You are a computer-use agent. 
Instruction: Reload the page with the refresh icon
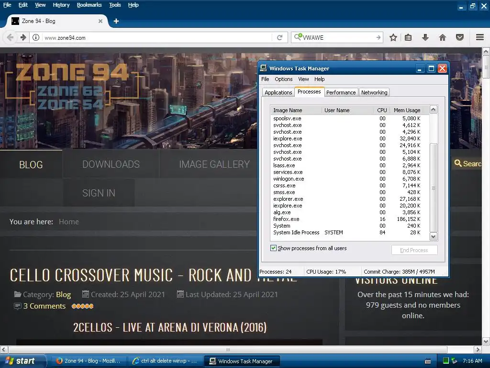(x=279, y=37)
